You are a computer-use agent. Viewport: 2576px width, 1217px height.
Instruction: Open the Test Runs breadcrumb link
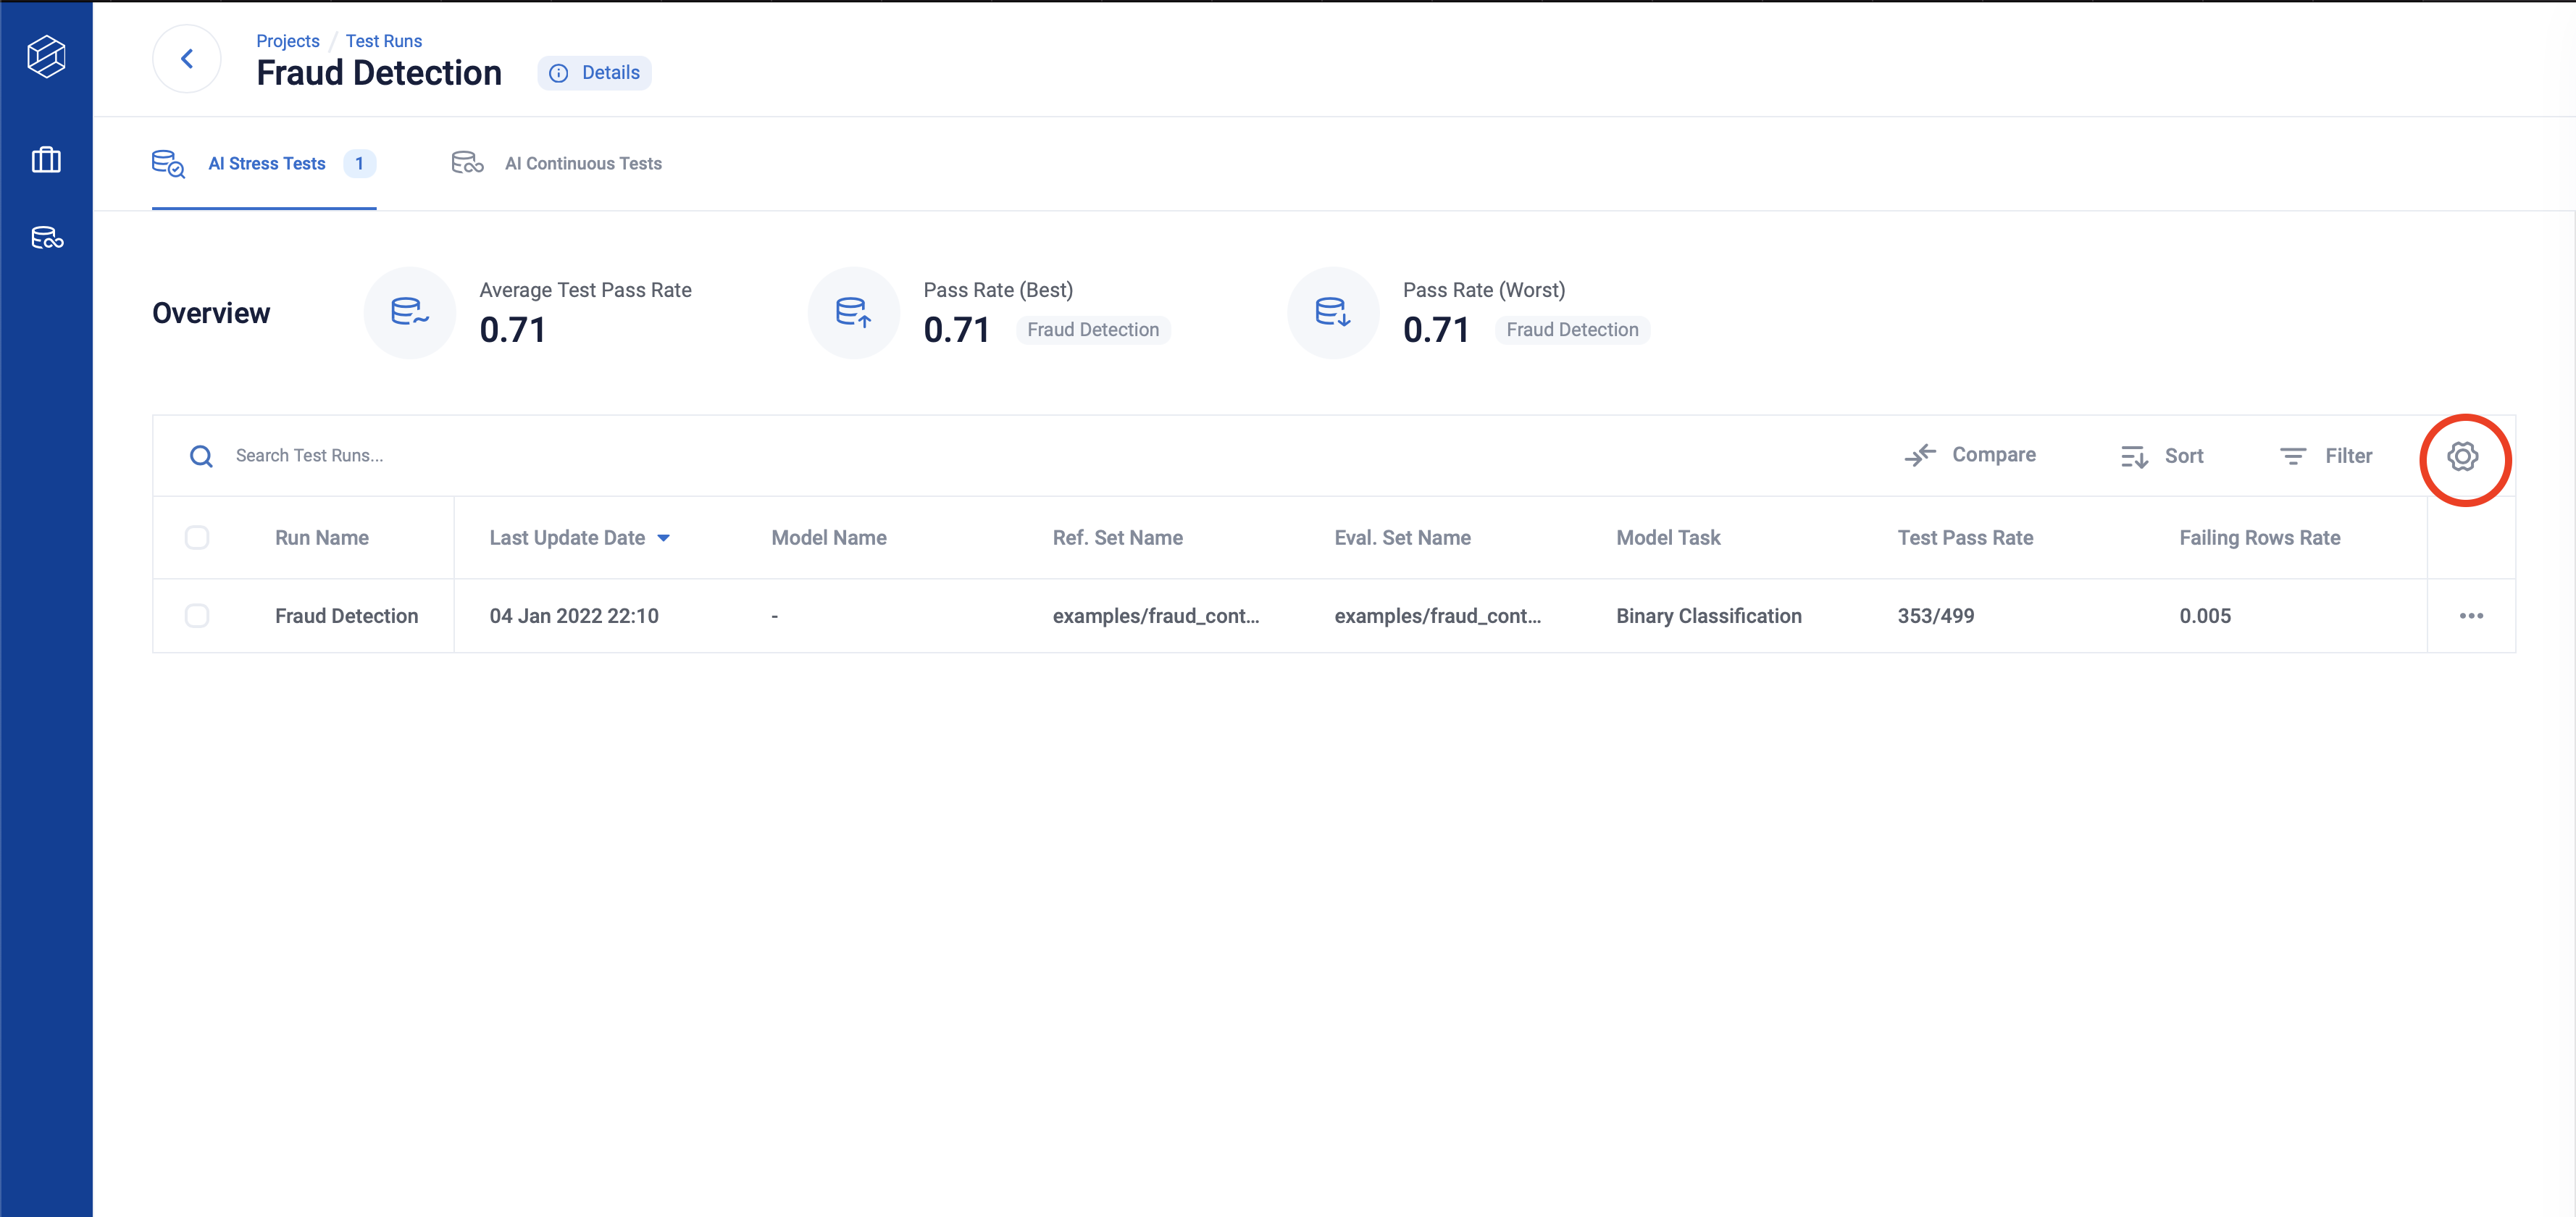click(384, 41)
